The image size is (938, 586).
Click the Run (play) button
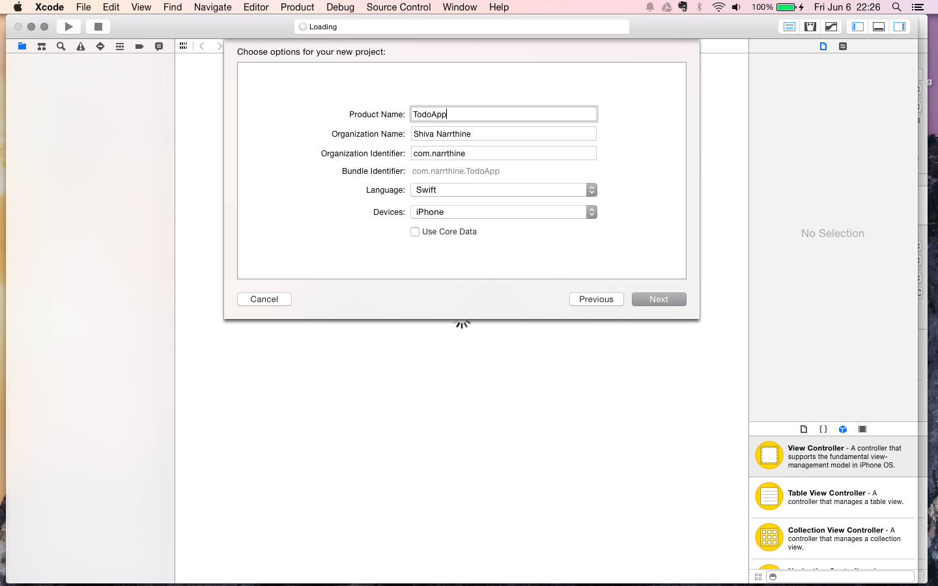[68, 27]
